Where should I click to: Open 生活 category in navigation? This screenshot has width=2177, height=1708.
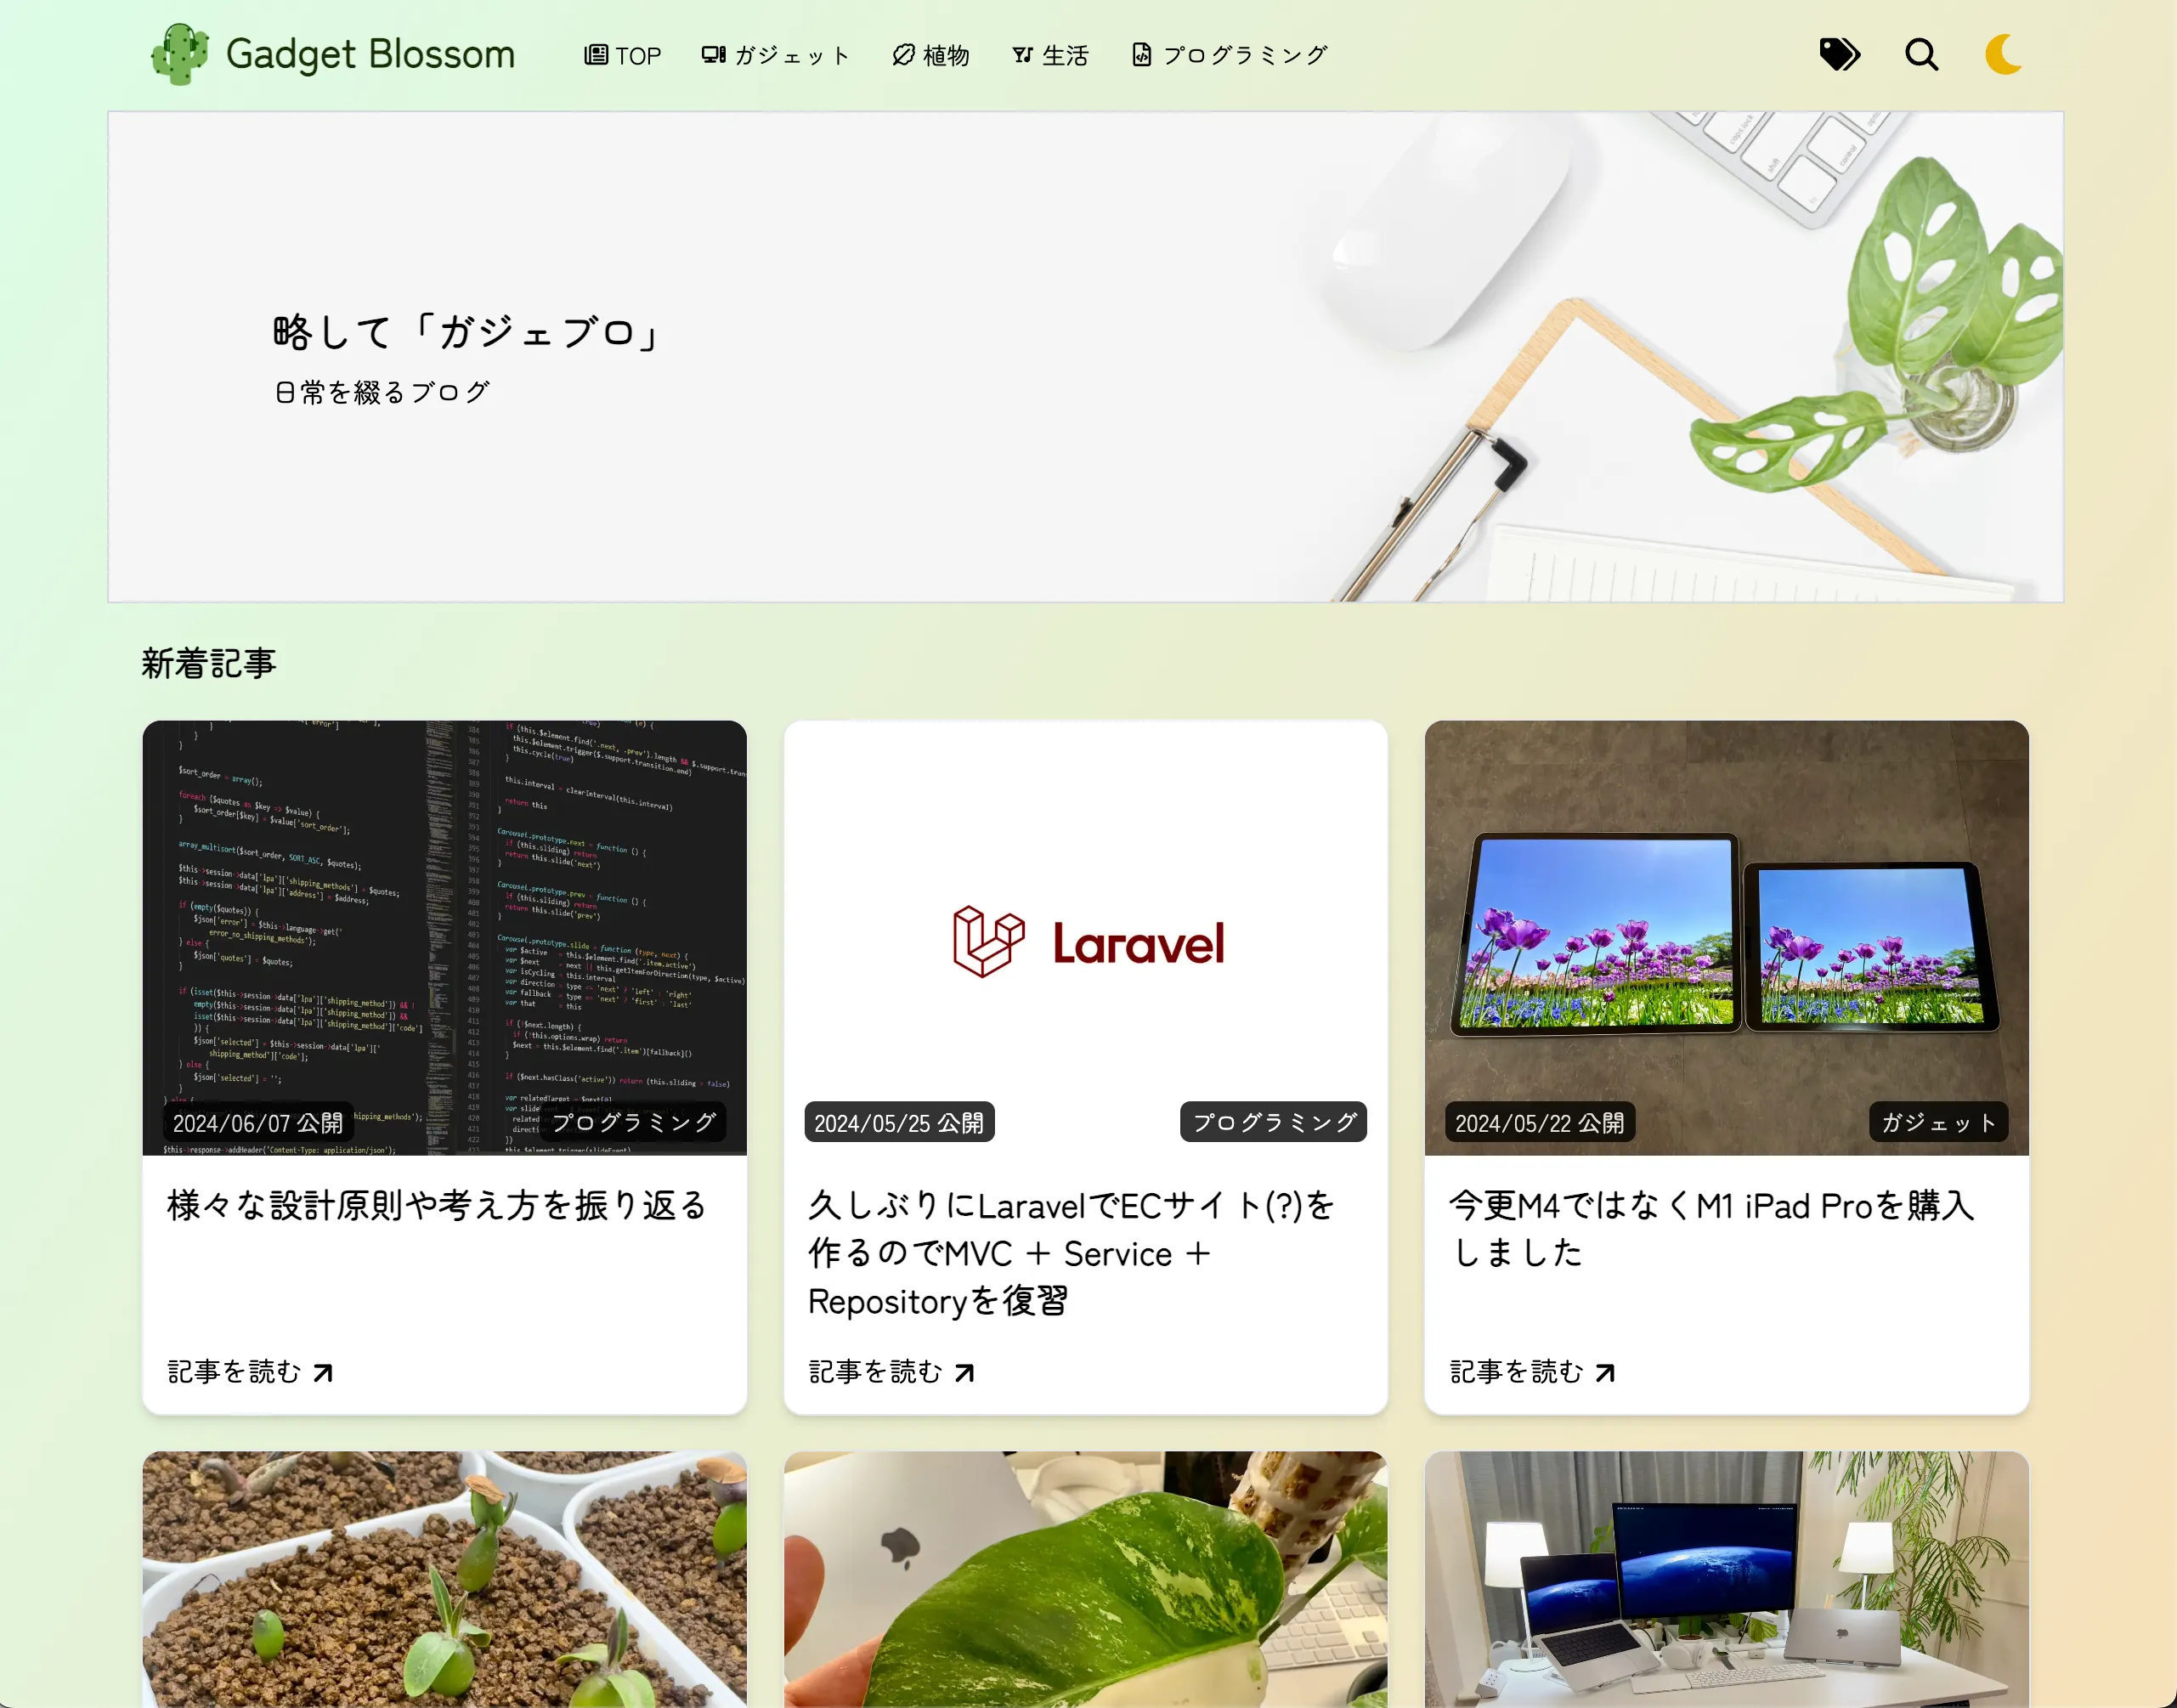click(1050, 55)
